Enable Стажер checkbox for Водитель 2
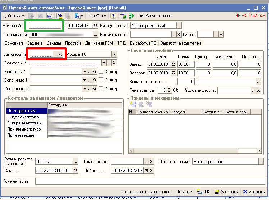The image size is (269, 200). tap(101, 71)
